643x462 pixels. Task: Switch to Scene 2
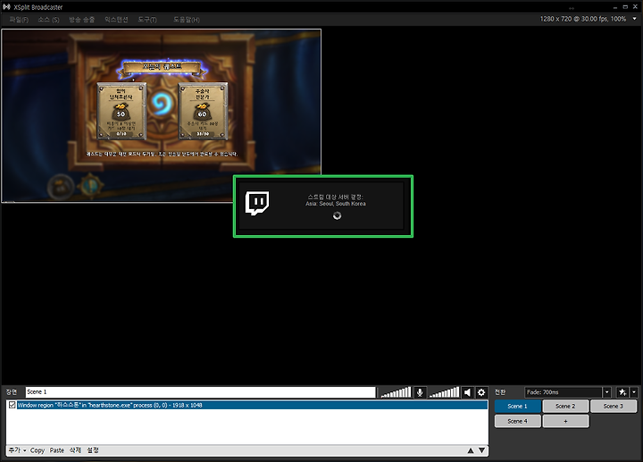click(565, 407)
